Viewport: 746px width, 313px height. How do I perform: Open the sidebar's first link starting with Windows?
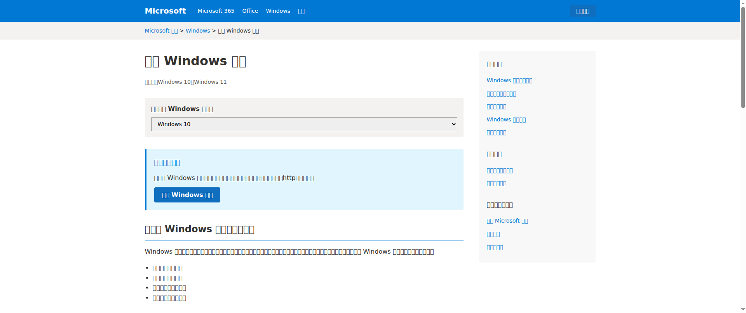point(509,80)
